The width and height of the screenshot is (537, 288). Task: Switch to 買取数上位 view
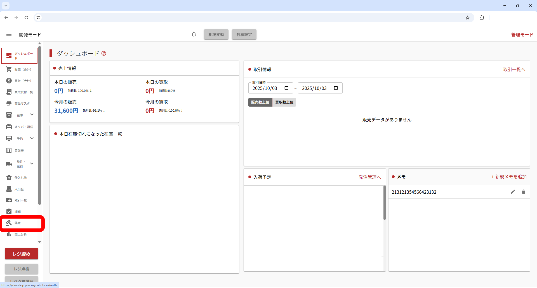coord(284,102)
